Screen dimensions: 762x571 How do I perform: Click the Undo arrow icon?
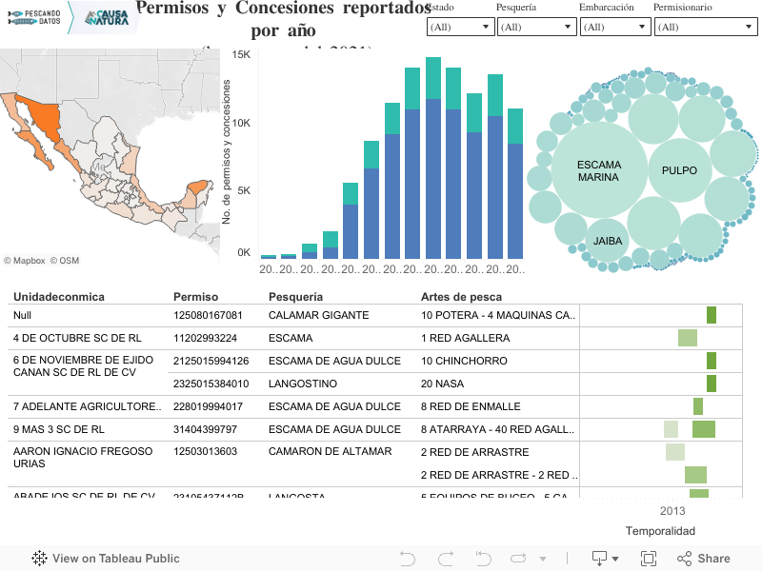(x=408, y=559)
